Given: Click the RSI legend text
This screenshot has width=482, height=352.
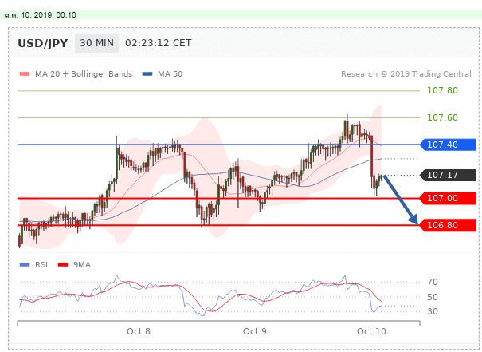Looking at the screenshot, I should tap(41, 265).
